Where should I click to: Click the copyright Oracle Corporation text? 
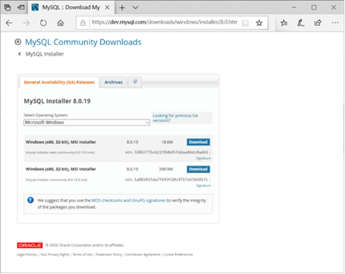pyautogui.click(x=84, y=245)
